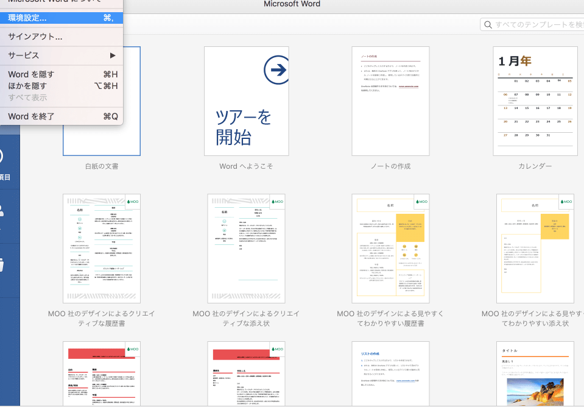Click MOO badge on creative resume thumbnail

[133, 202]
